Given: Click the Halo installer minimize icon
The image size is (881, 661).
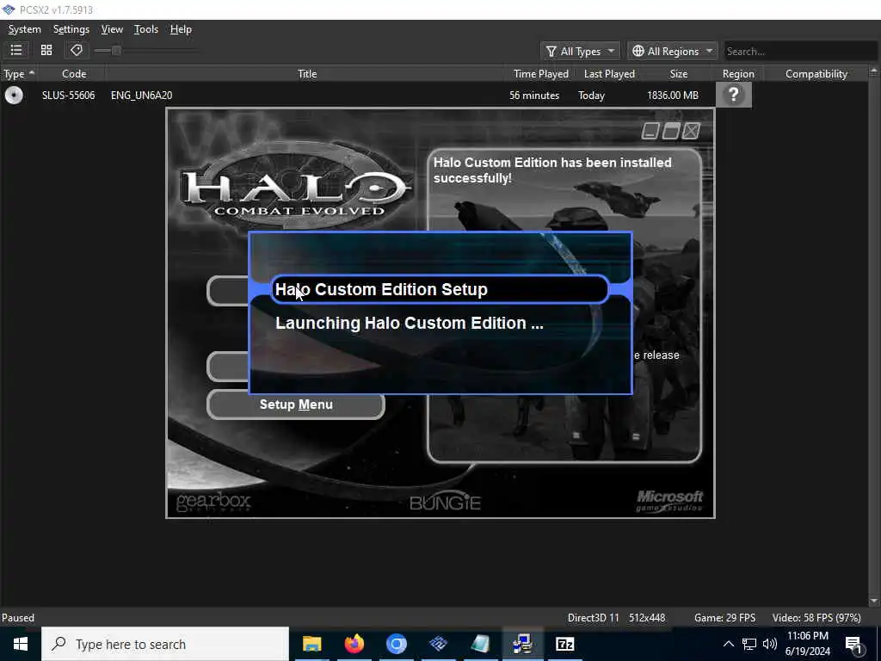Looking at the screenshot, I should (x=650, y=131).
